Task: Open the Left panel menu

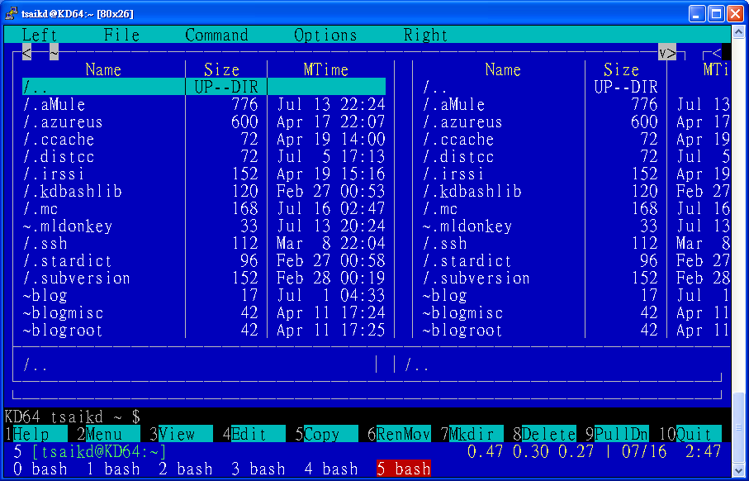Action: (x=40, y=35)
